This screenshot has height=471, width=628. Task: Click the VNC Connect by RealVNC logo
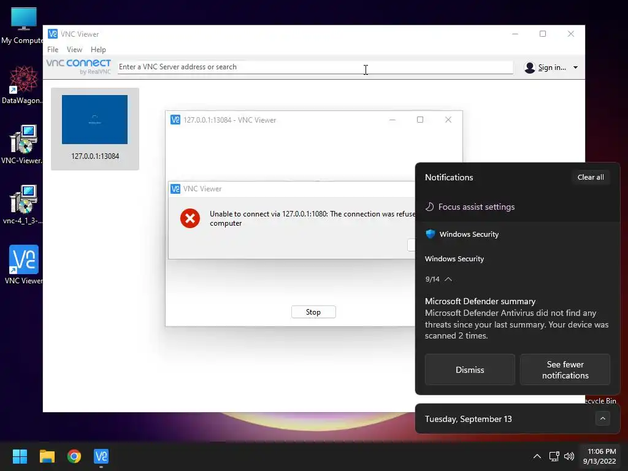[78, 66]
